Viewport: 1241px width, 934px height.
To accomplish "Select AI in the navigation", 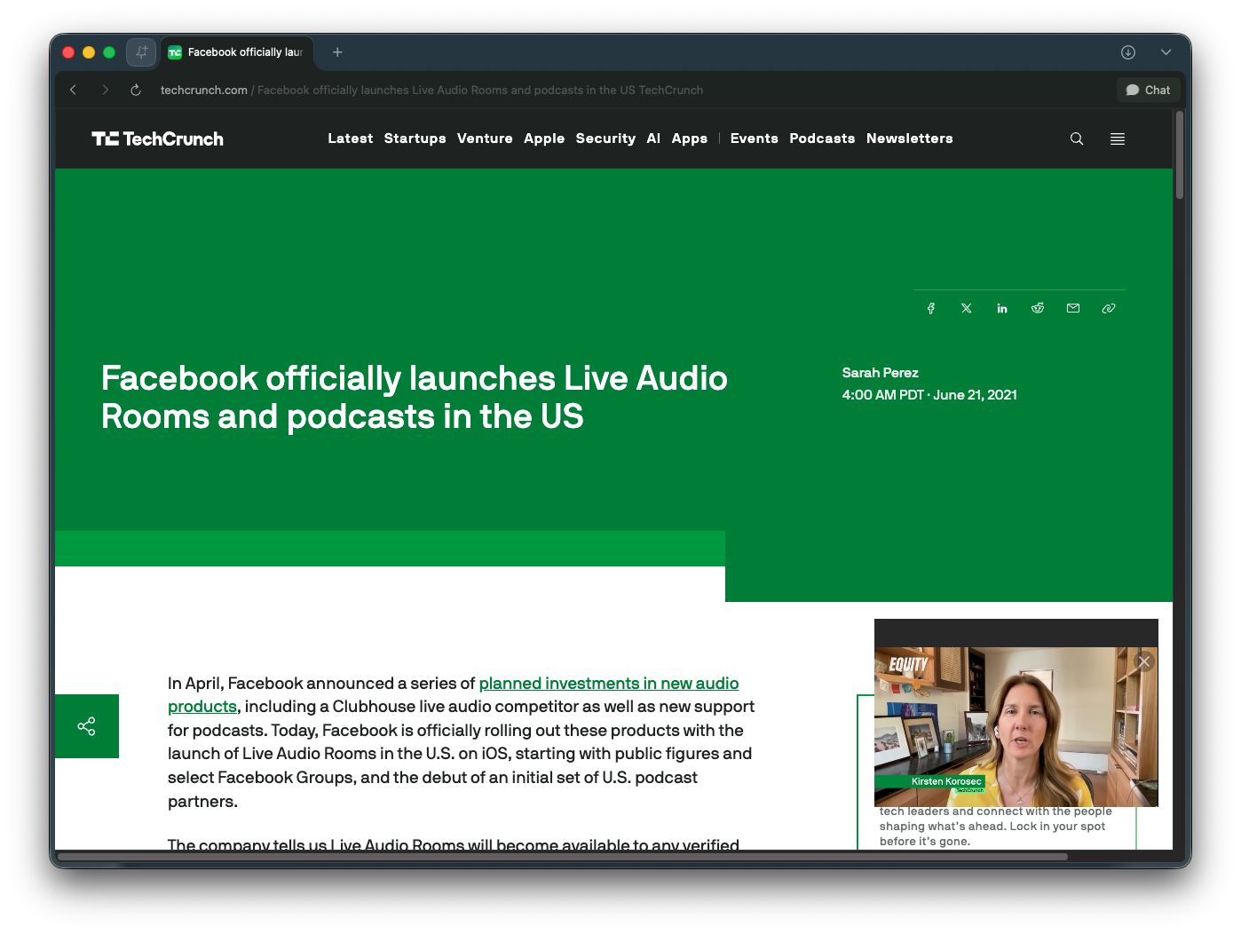I will coord(654,139).
